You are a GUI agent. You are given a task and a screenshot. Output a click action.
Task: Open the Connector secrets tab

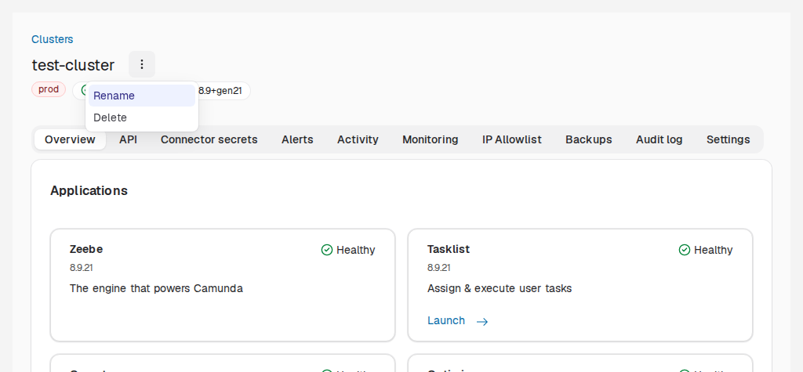209,139
